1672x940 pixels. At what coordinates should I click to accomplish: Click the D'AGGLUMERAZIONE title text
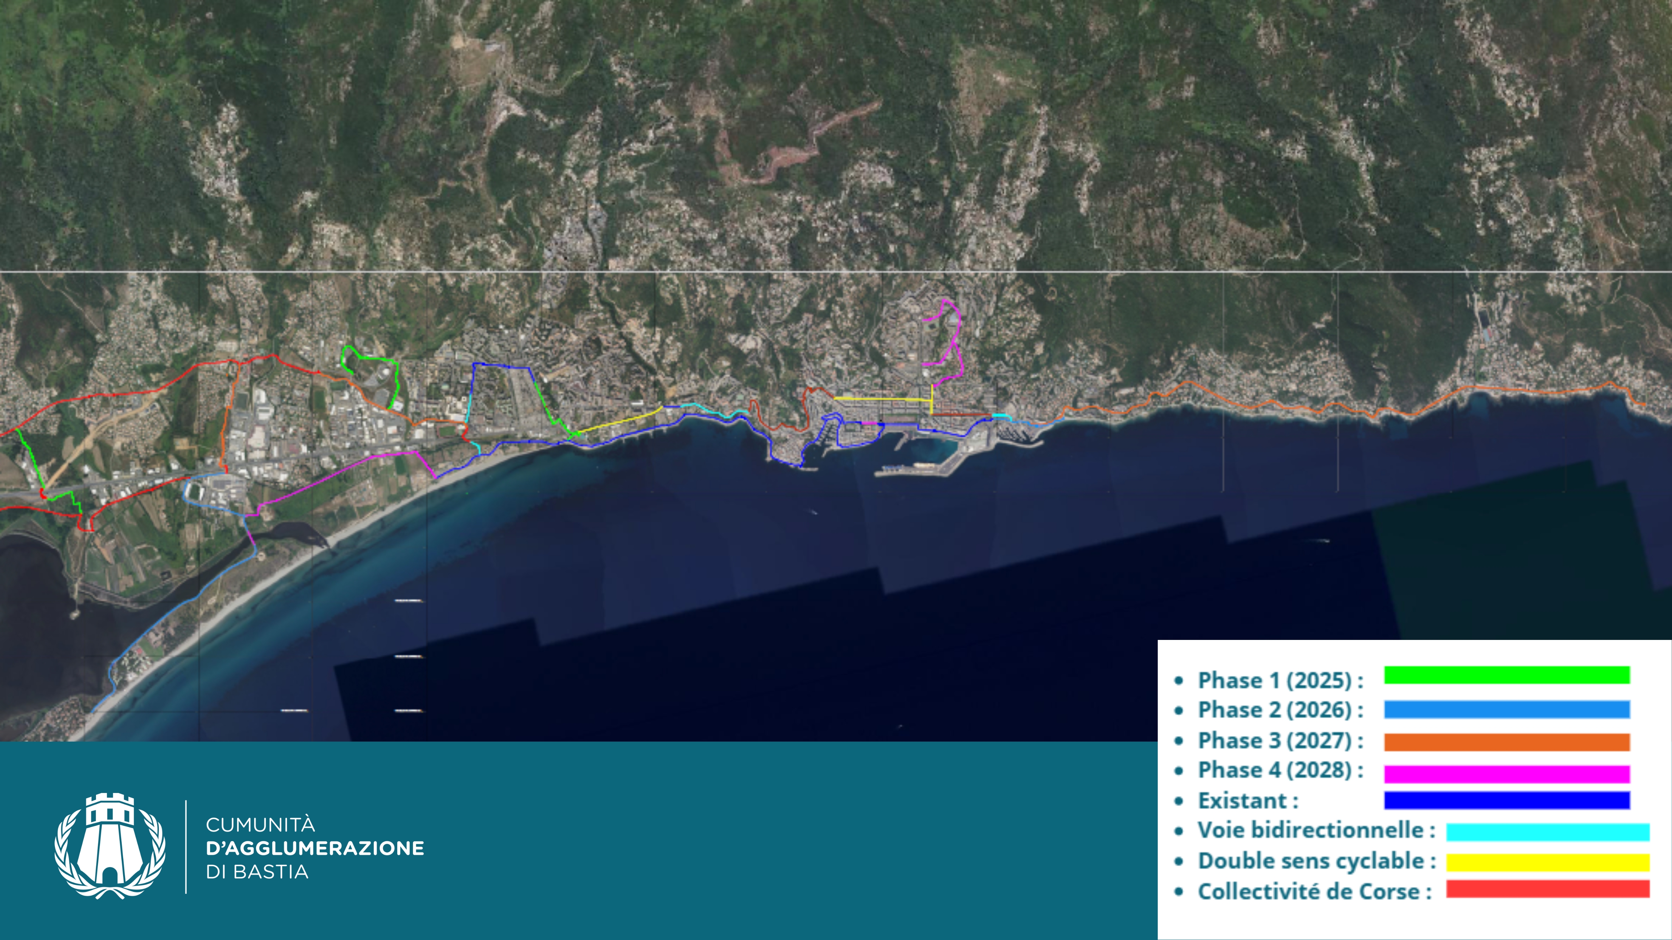315,848
